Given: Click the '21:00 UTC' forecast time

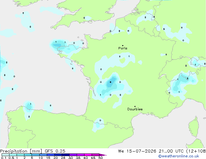Looking at the screenshot, I should [x=171, y=151].
